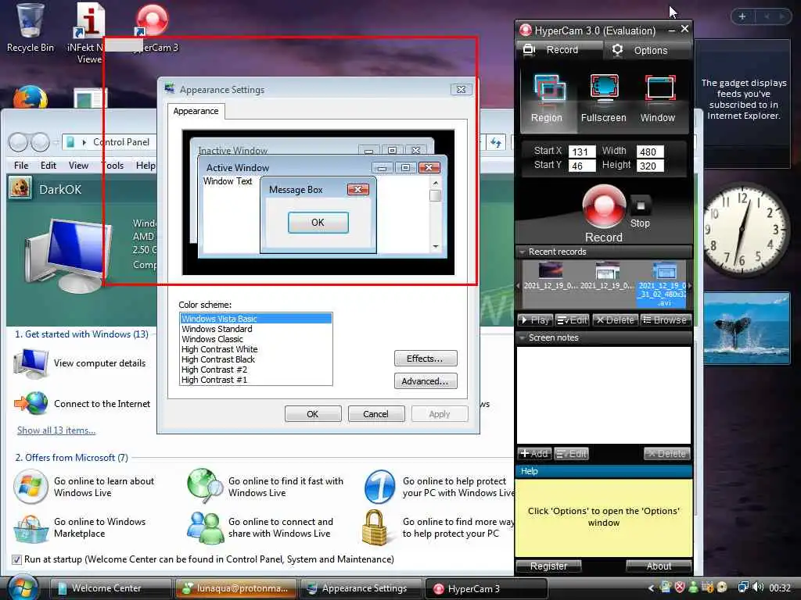Start recording with the red Record button
Screen dimensions: 801x600
[604, 206]
